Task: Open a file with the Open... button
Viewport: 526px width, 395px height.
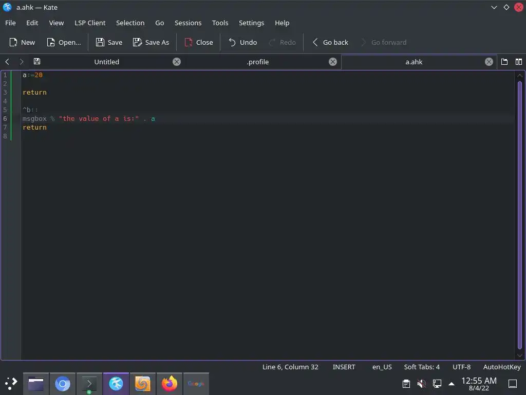Action: (x=64, y=42)
